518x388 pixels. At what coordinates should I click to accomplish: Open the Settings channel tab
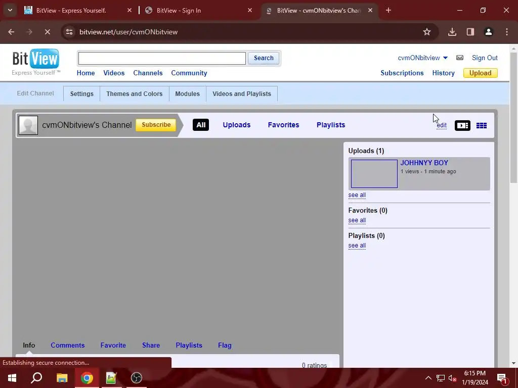point(81,93)
